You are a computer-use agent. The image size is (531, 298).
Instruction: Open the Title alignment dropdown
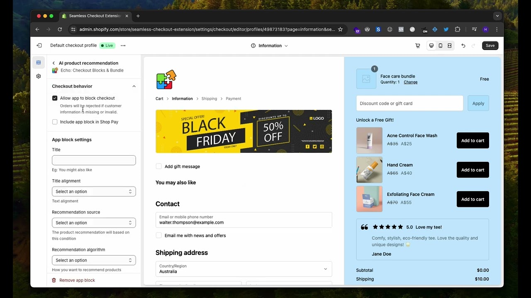click(94, 191)
